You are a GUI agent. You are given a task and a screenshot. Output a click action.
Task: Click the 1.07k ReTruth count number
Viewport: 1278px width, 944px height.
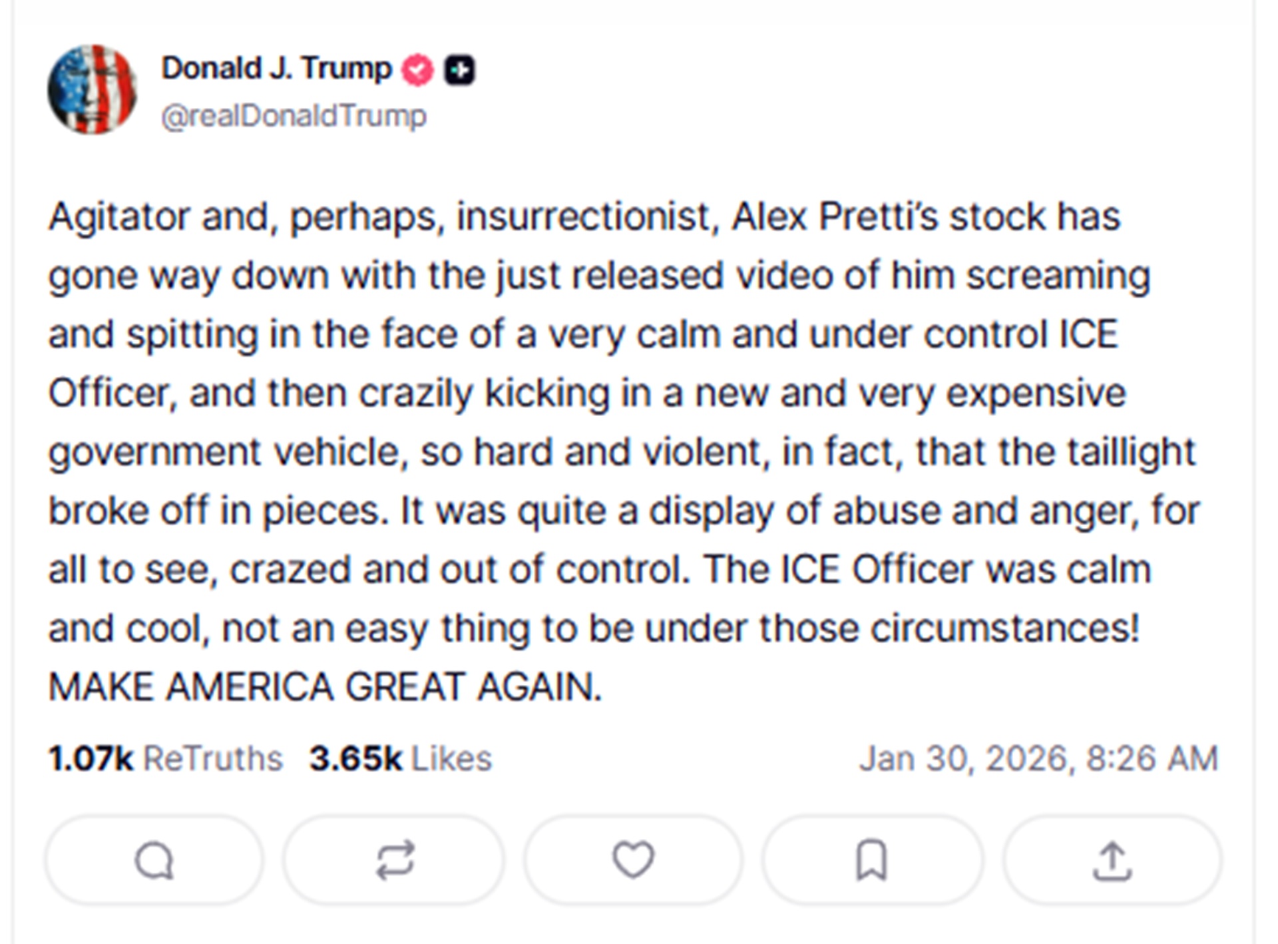pos(91,758)
